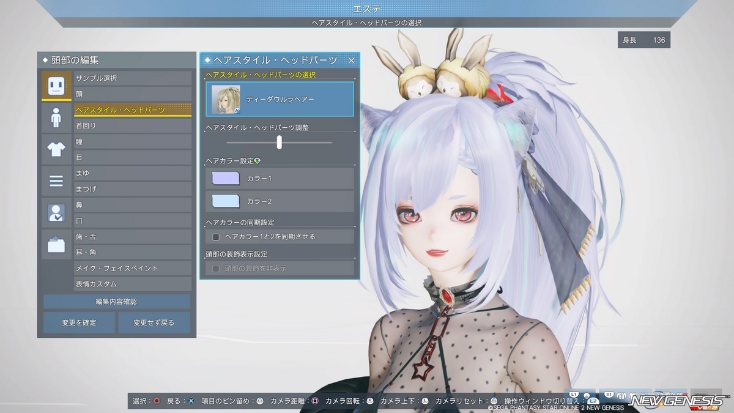Click the 操作ウィンドウ切り替え L2 icon
This screenshot has width=734, height=413.
pyautogui.click(x=592, y=401)
